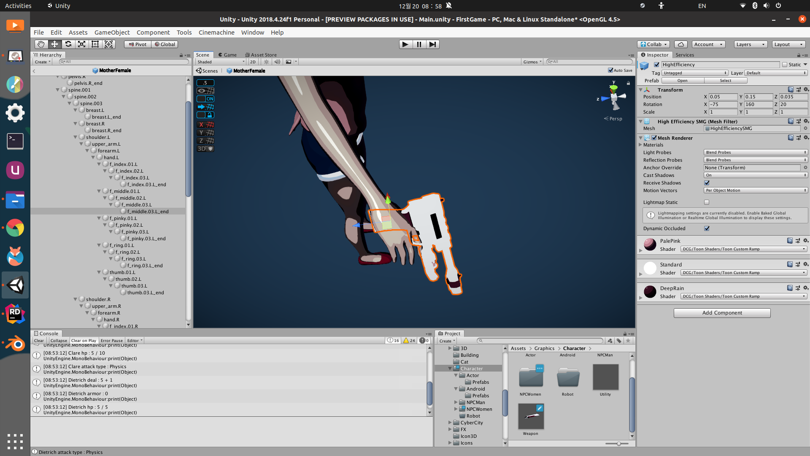Click the Add Component button
Viewport: 810px width, 456px height.
[x=722, y=313]
